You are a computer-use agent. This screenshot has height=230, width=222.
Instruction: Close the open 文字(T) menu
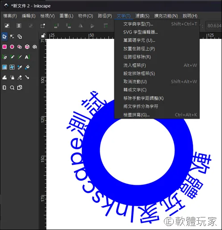point(124,16)
